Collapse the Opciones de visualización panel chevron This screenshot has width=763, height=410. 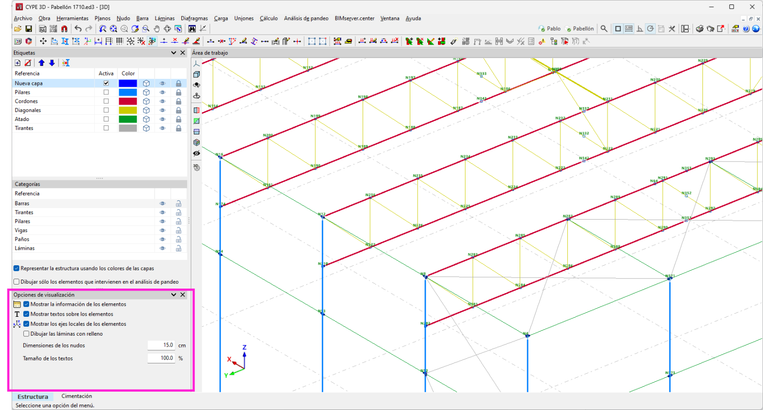[x=173, y=294]
